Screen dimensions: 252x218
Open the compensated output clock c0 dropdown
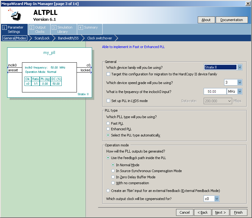[217, 199]
